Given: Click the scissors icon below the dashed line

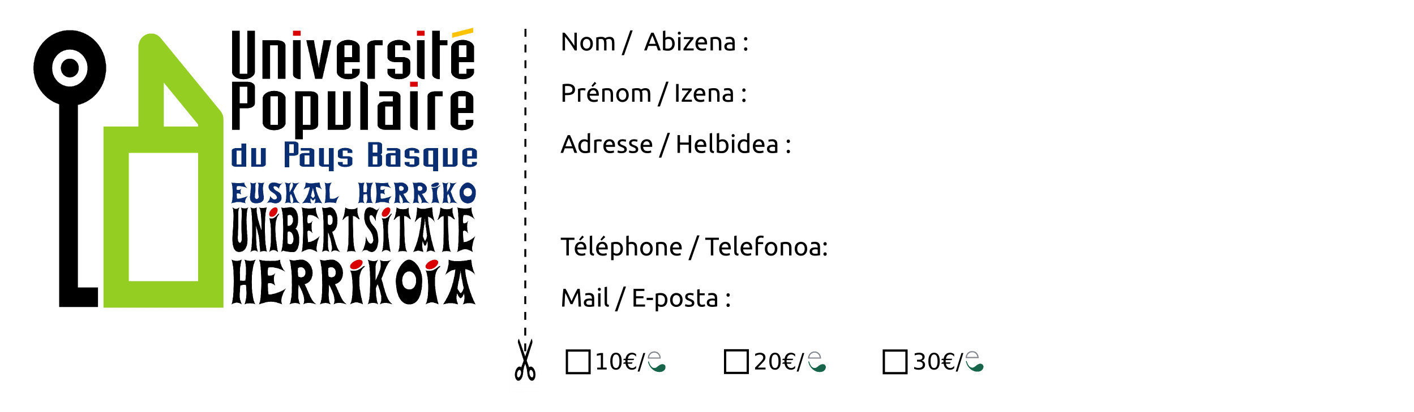Looking at the screenshot, I should coord(525,360).
